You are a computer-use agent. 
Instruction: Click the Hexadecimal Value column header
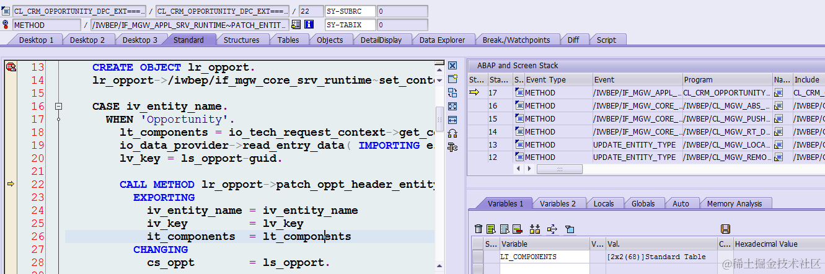click(x=779, y=244)
